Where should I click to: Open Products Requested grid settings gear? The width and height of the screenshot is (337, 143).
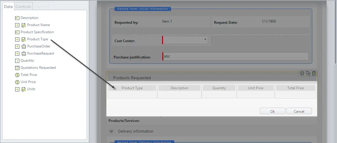(x=302, y=73)
